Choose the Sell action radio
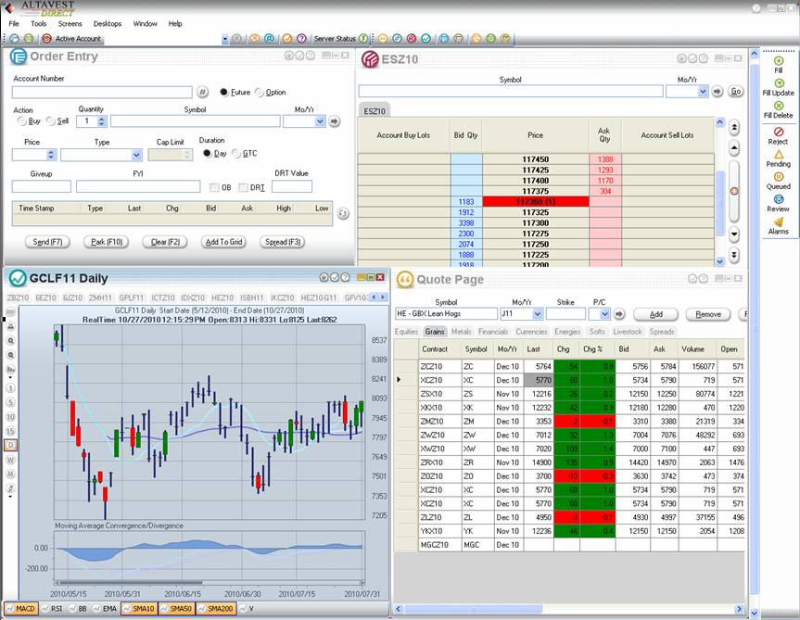800x620 pixels. (x=50, y=120)
